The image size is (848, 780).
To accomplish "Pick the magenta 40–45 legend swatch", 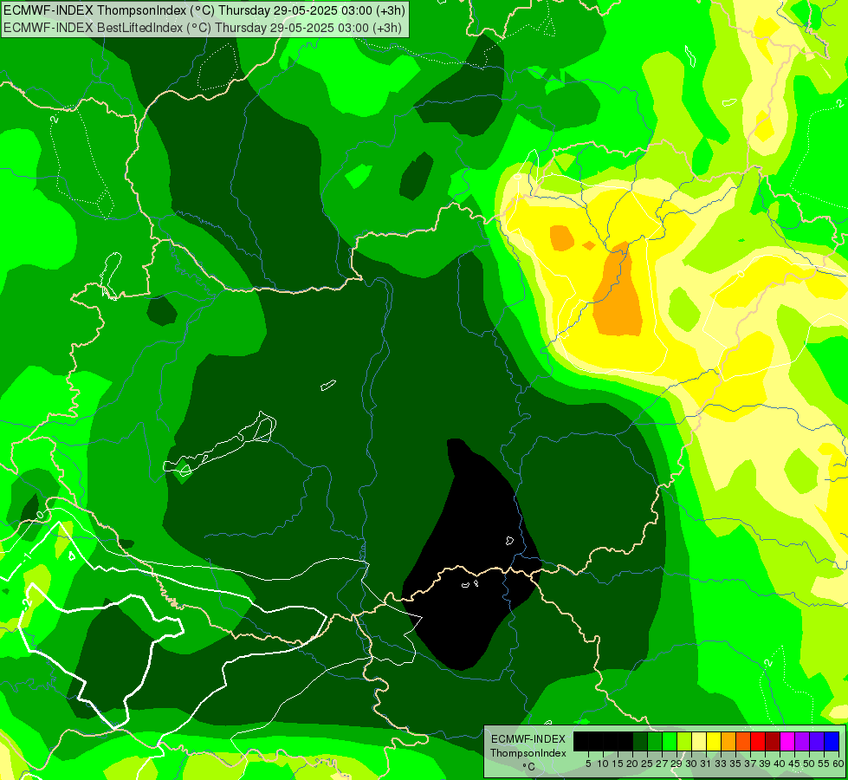I will point(787,741).
